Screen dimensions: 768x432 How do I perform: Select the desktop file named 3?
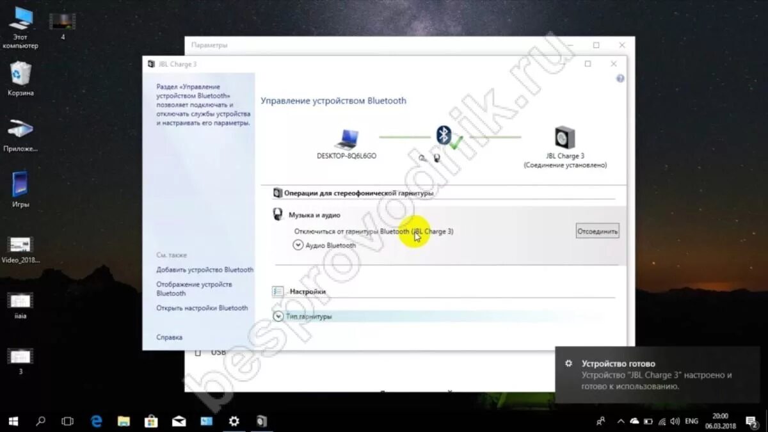click(x=20, y=362)
